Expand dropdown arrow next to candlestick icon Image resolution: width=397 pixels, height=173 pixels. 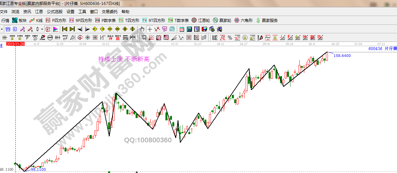click(42, 29)
